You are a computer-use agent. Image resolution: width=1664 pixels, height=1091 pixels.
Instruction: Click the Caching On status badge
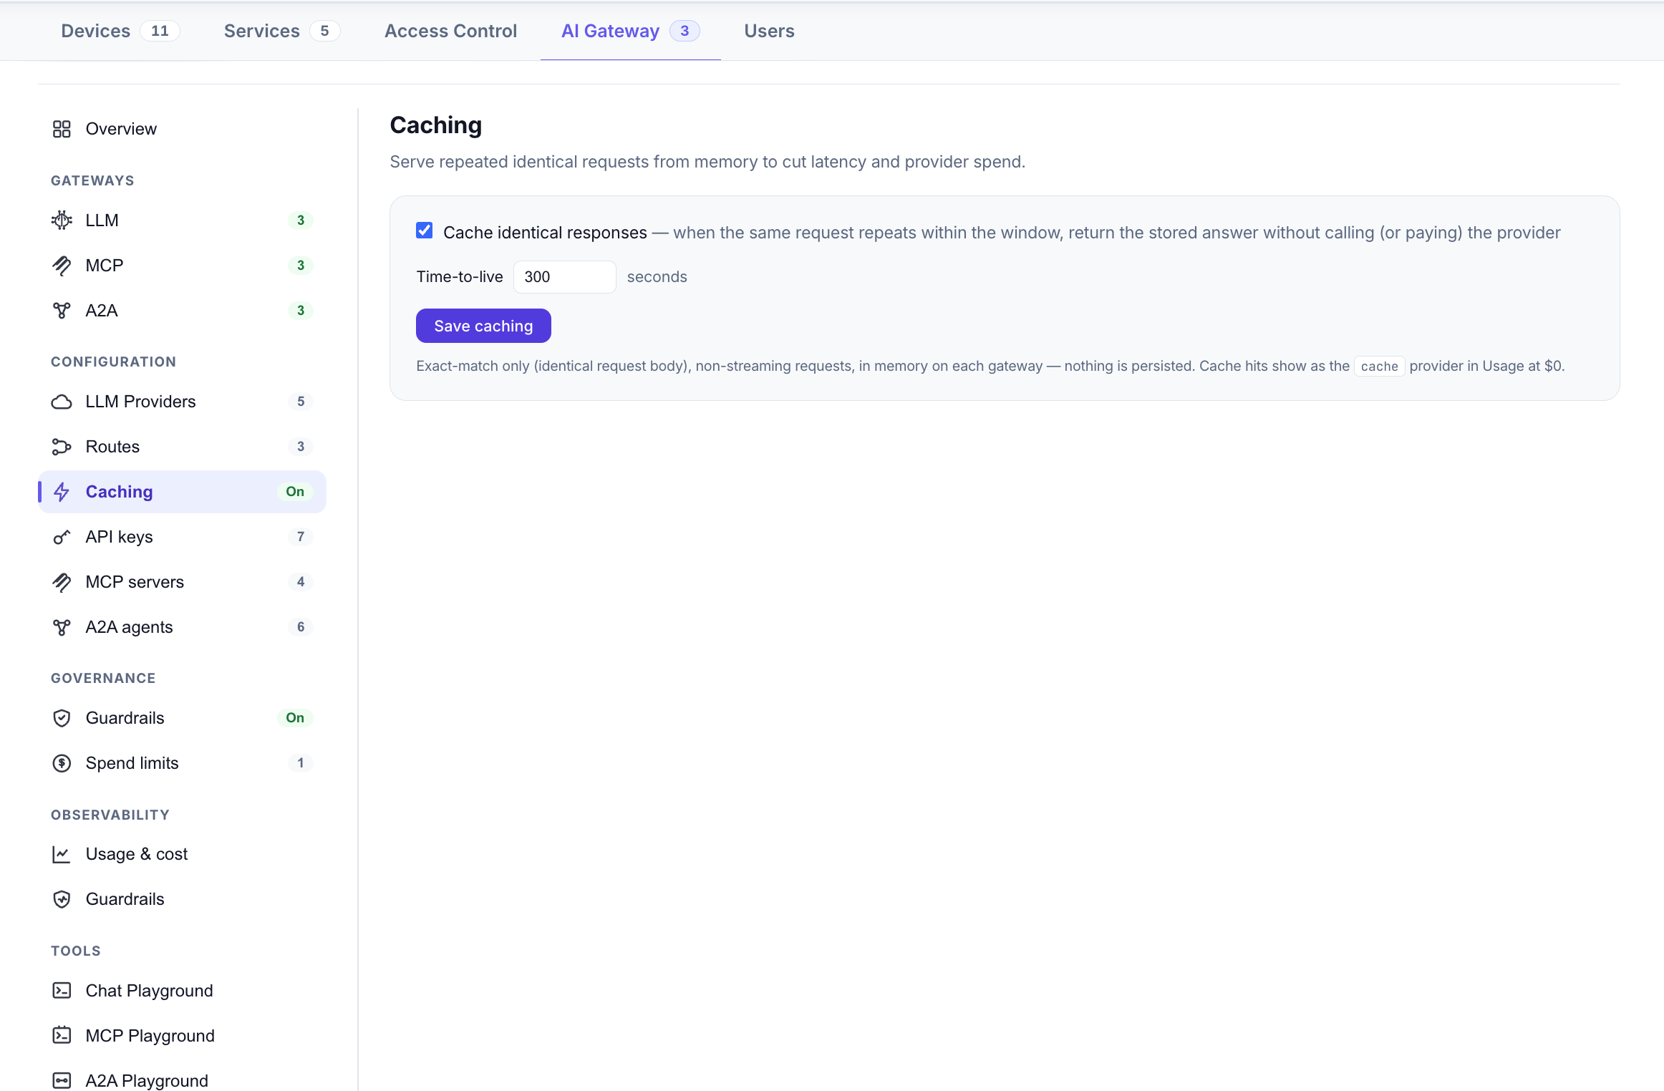(295, 492)
